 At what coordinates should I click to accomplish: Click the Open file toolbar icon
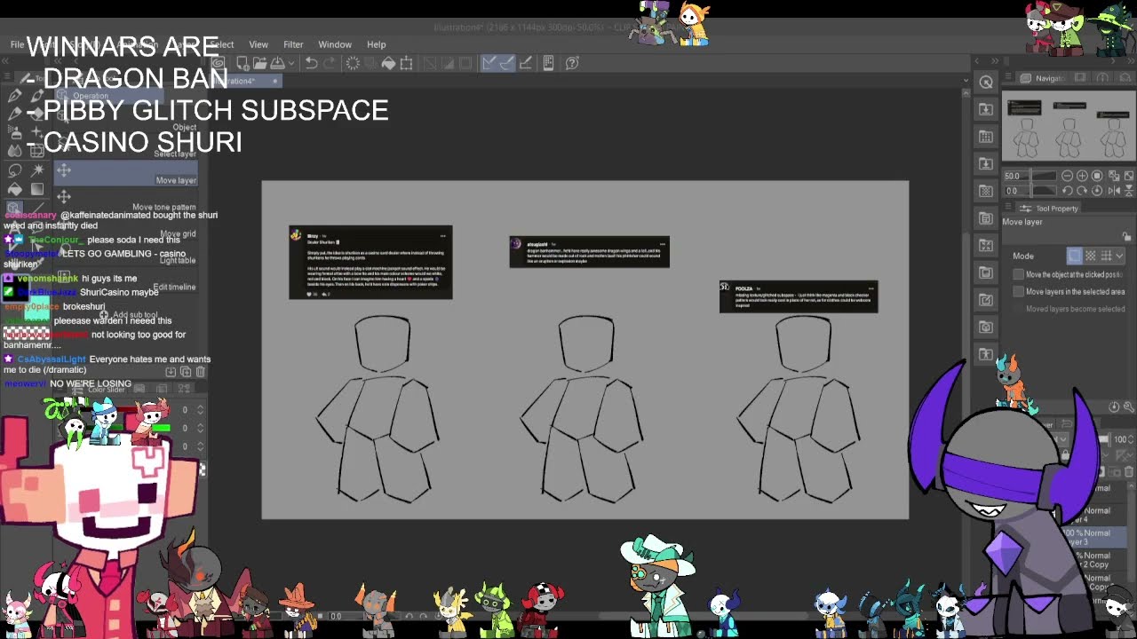pos(259,63)
